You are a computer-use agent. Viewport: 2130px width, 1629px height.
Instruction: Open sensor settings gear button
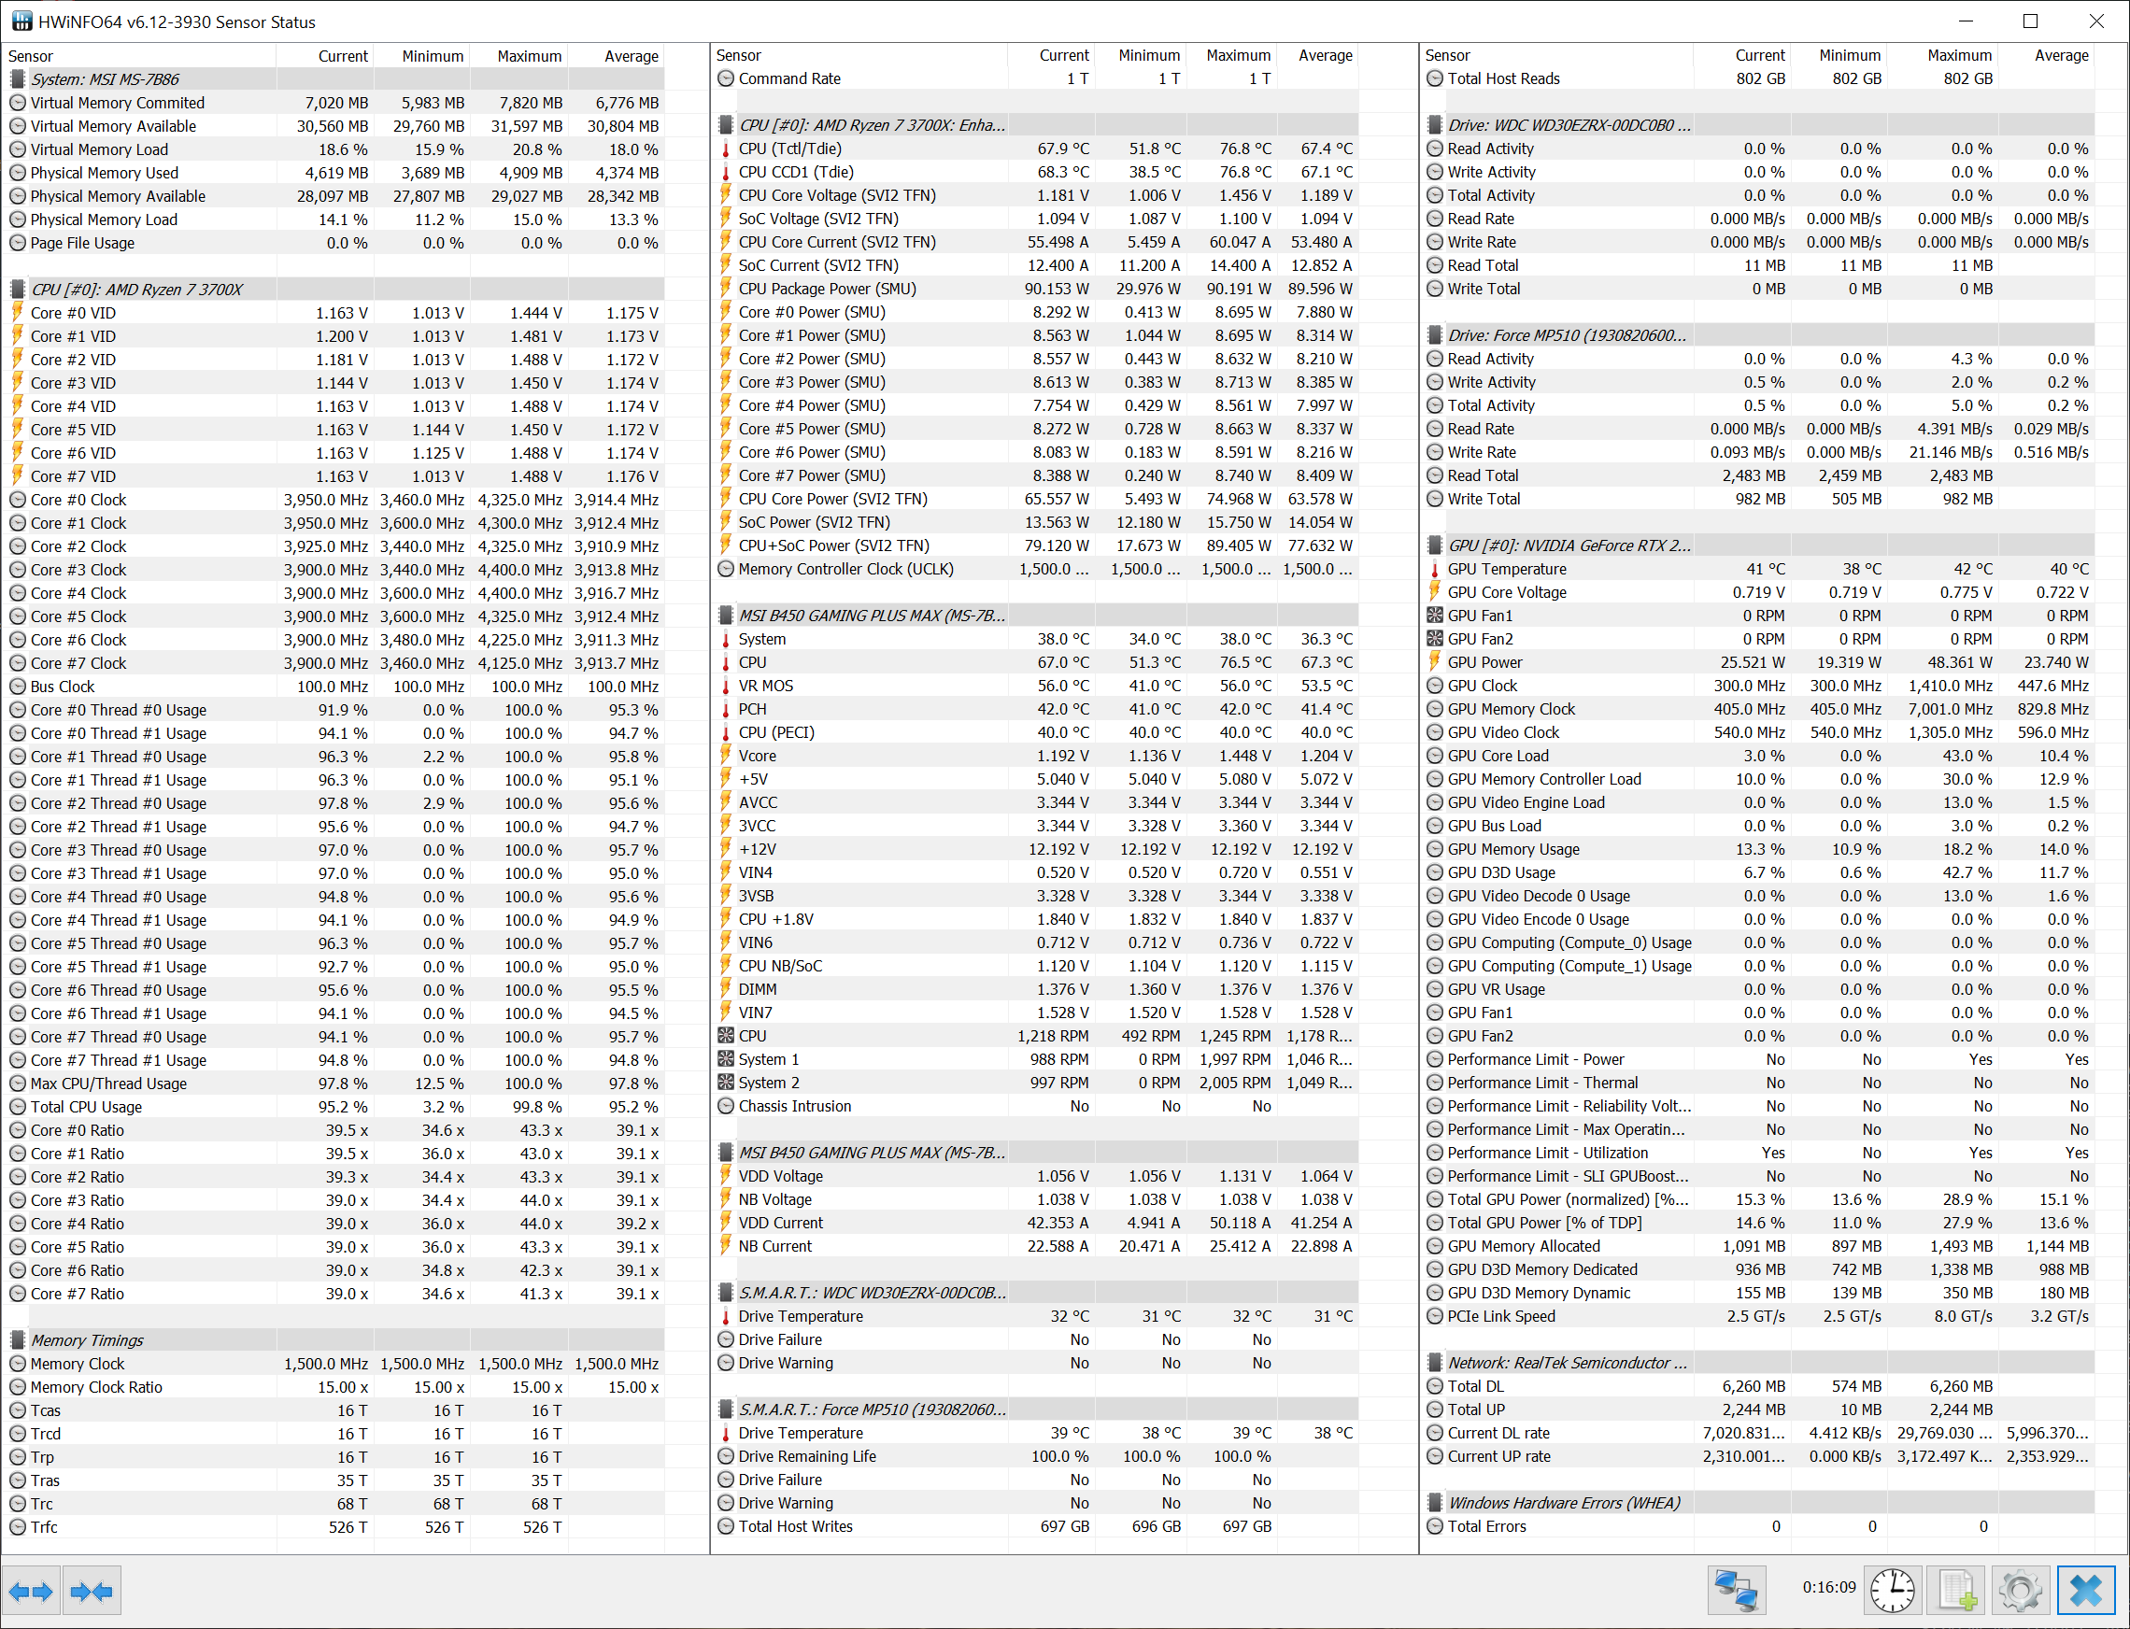[x=2021, y=1592]
